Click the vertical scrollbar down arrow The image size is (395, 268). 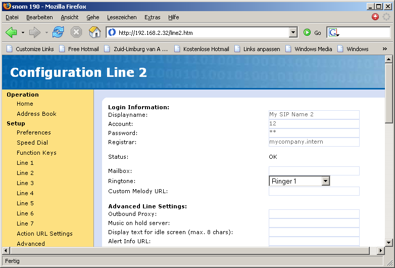[x=388, y=242]
